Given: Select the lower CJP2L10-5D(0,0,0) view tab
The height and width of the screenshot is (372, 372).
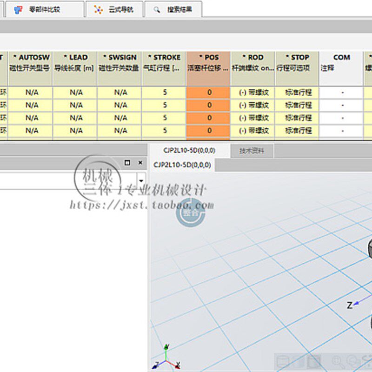Looking at the screenshot, I should [x=182, y=165].
